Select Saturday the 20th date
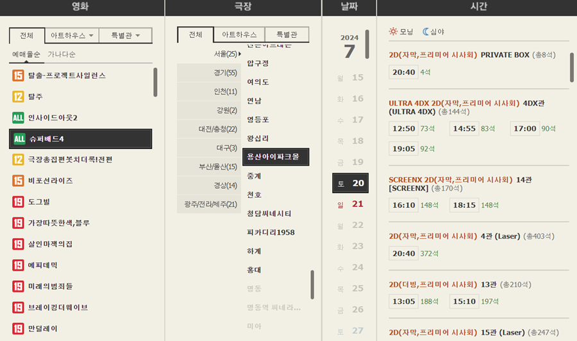 pyautogui.click(x=350, y=183)
